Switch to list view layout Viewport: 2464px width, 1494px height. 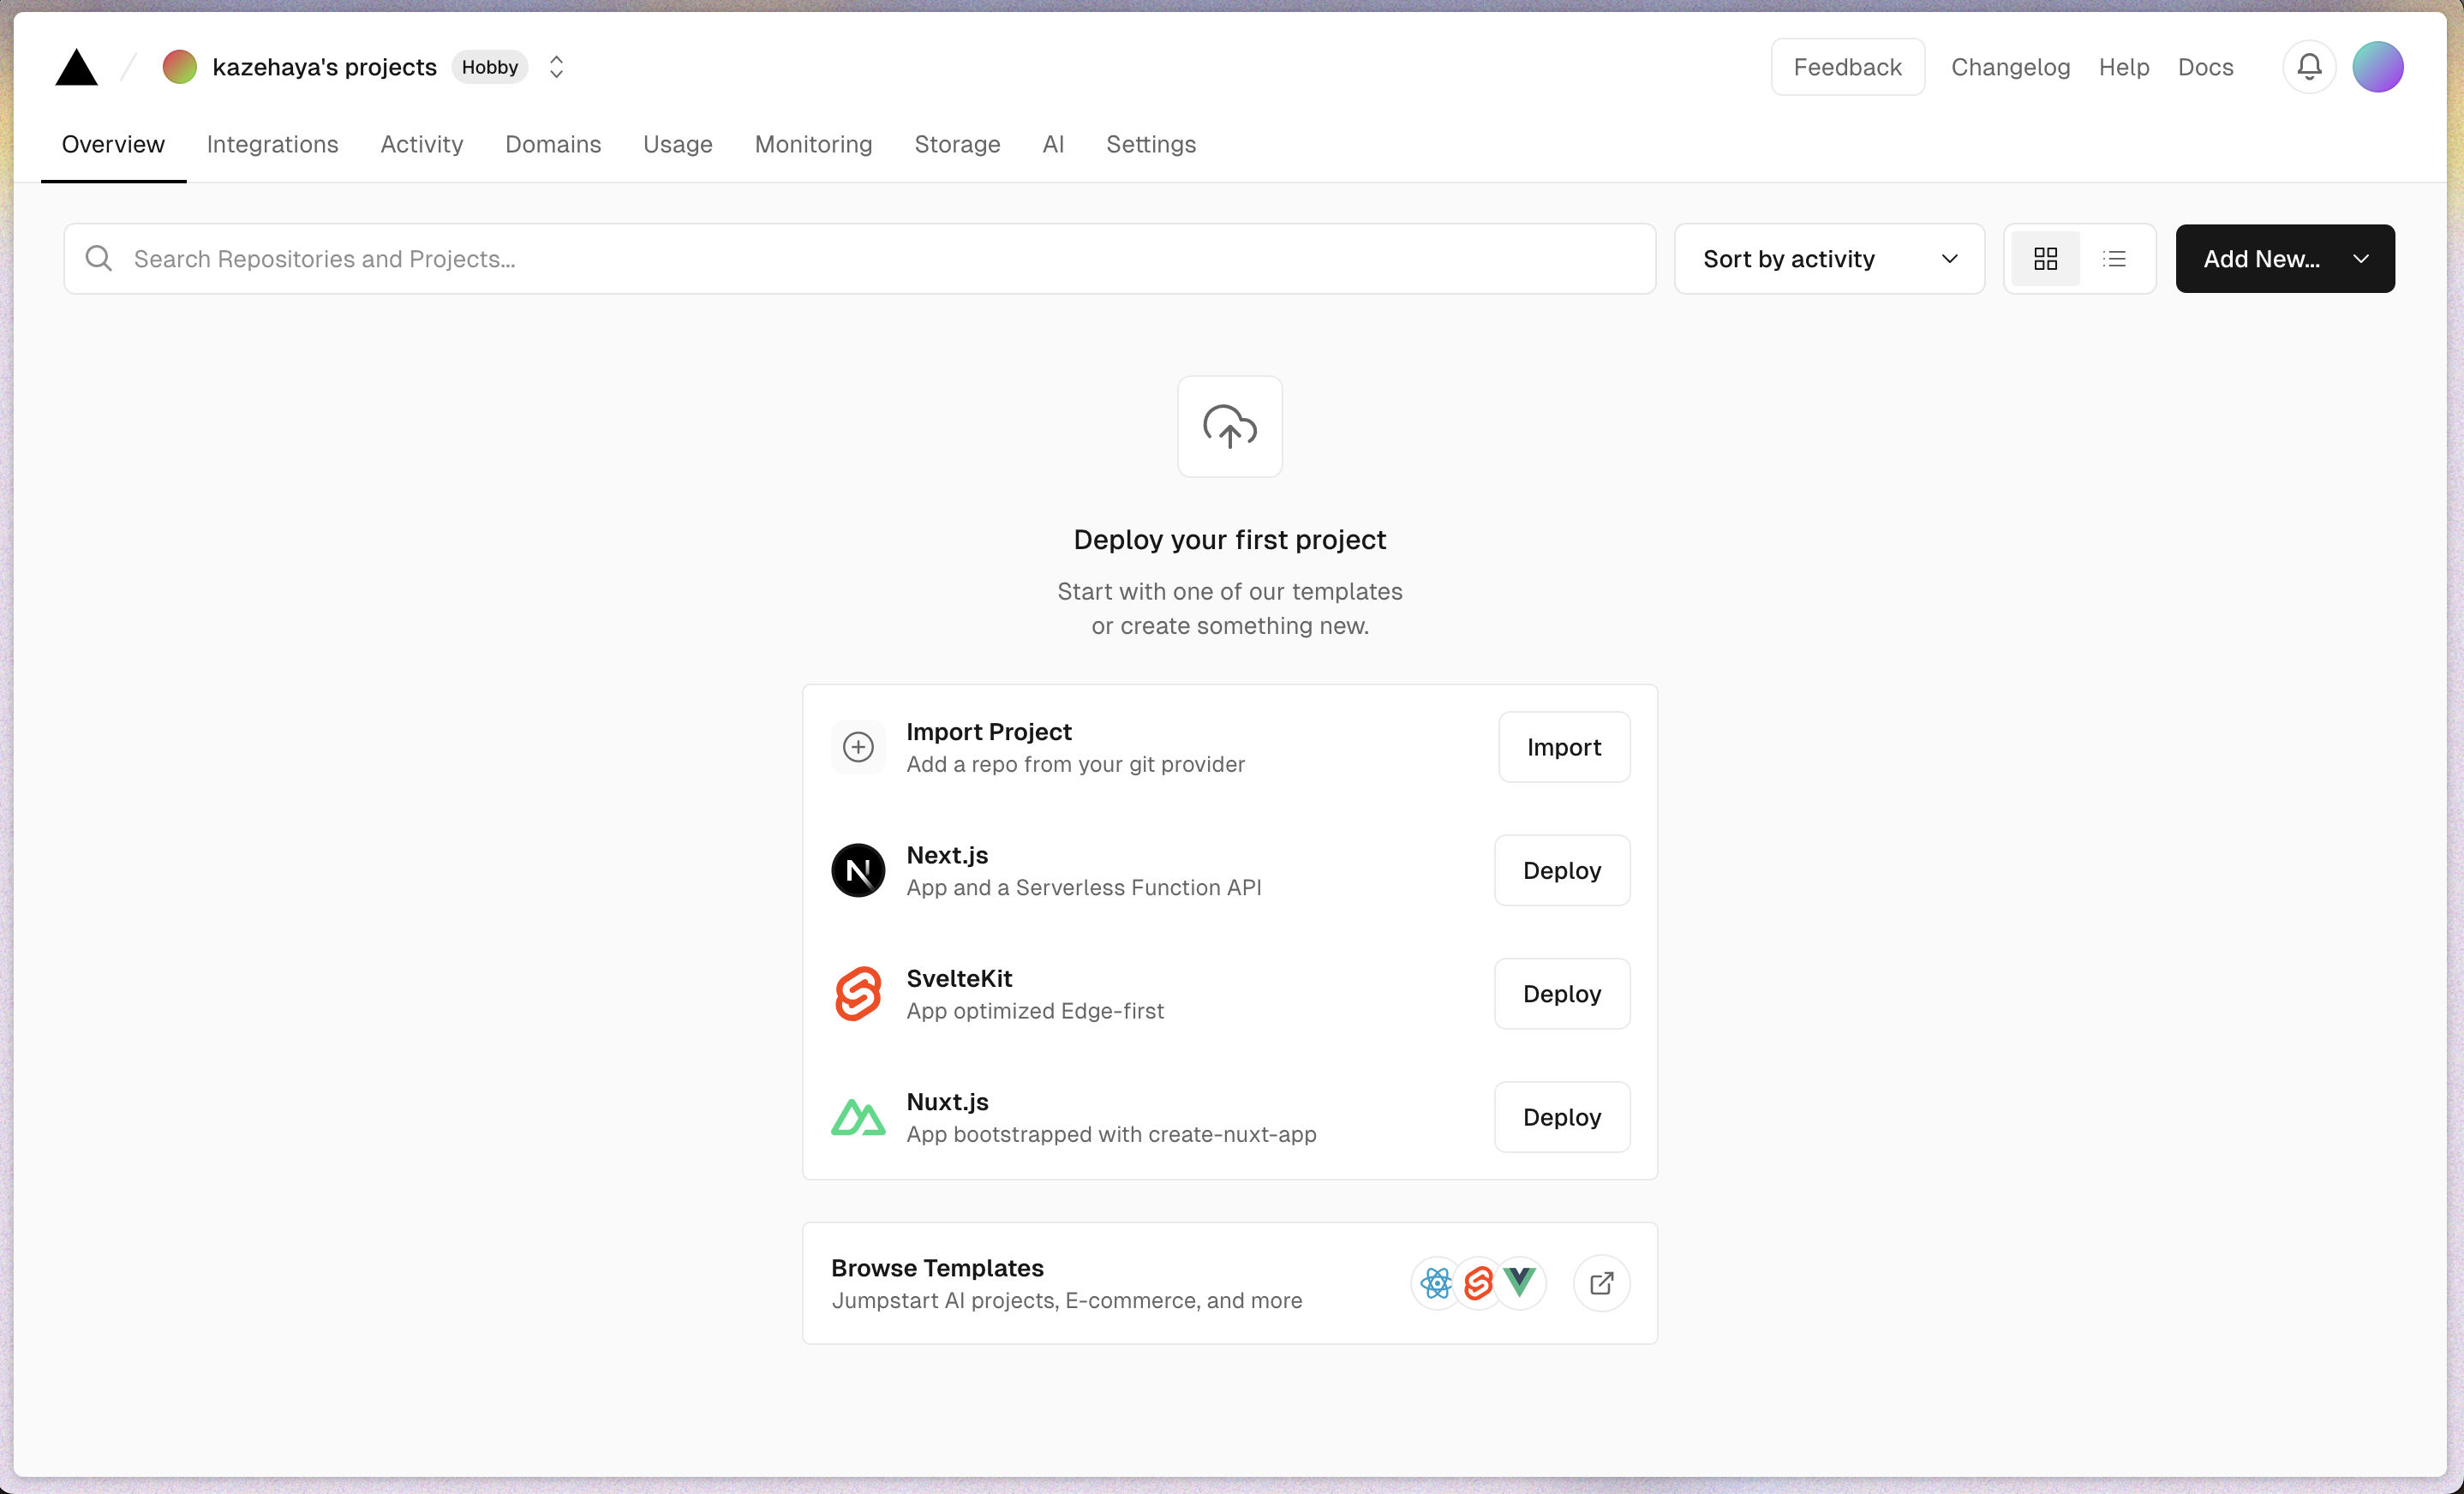(x=2114, y=259)
